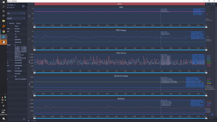Open the device selection dropdown
This screenshot has height=122, width=217.
point(16,13)
